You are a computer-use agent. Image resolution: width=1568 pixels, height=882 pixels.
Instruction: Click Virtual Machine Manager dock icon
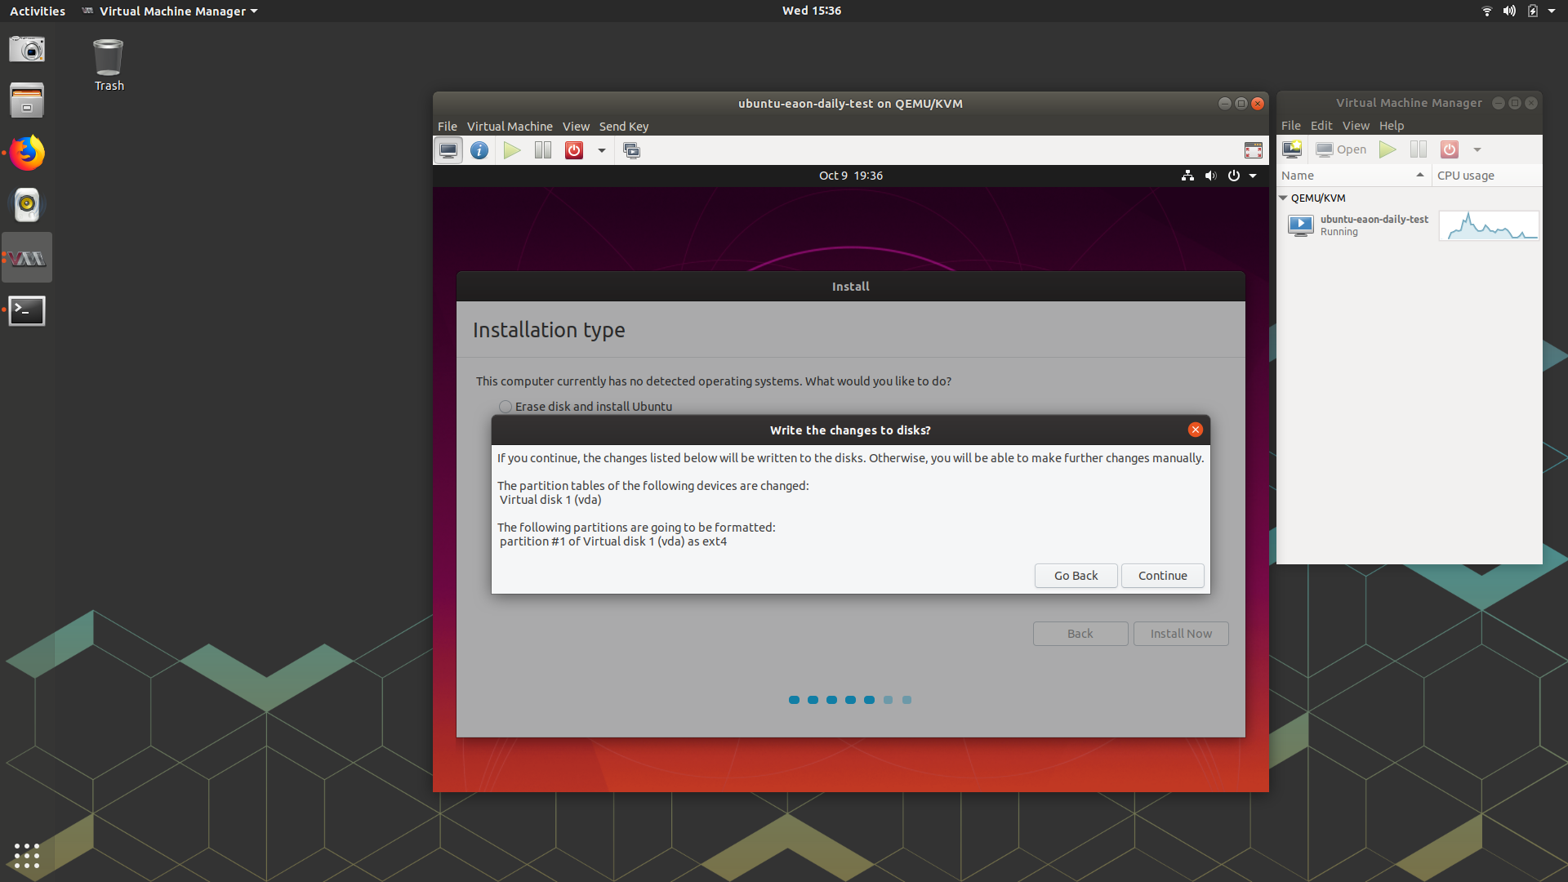tap(27, 258)
